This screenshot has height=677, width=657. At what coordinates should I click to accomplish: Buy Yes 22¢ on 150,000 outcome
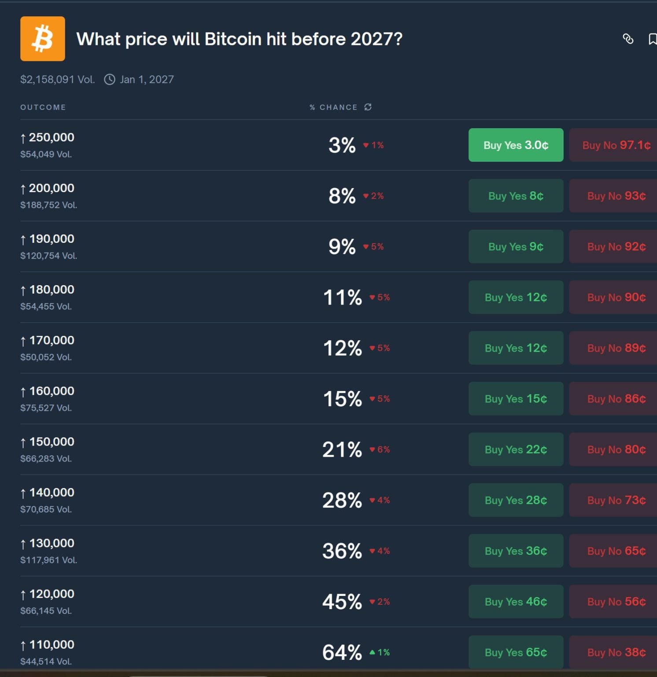516,449
